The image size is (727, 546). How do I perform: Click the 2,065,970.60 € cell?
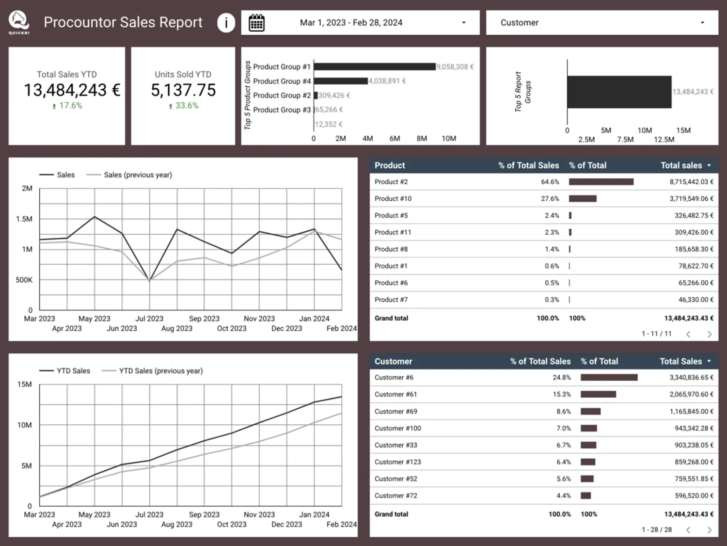(692, 395)
